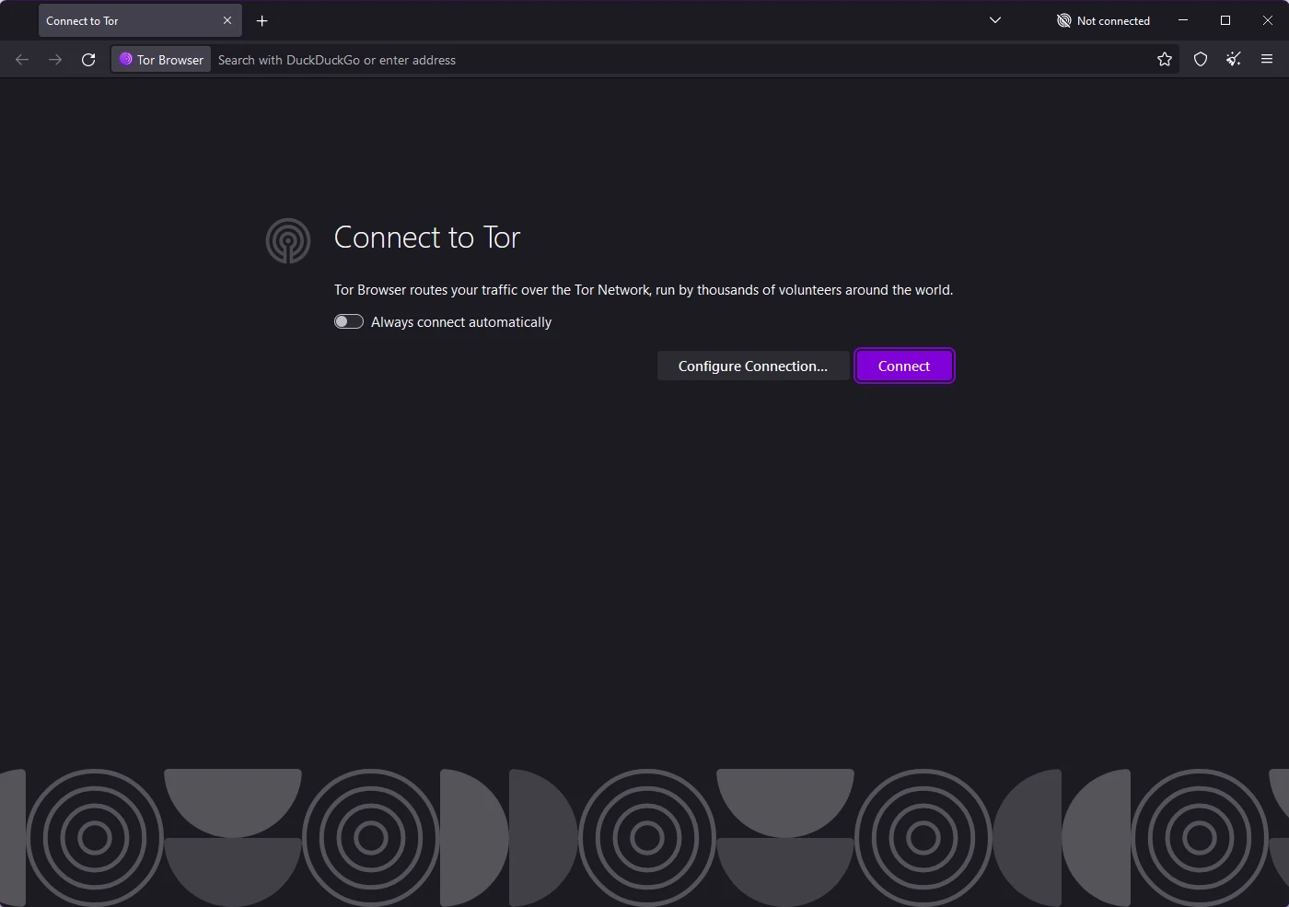
Task: Go back using the back arrow
Action: click(22, 60)
